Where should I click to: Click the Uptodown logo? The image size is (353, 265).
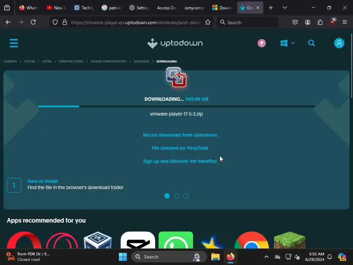(x=175, y=43)
